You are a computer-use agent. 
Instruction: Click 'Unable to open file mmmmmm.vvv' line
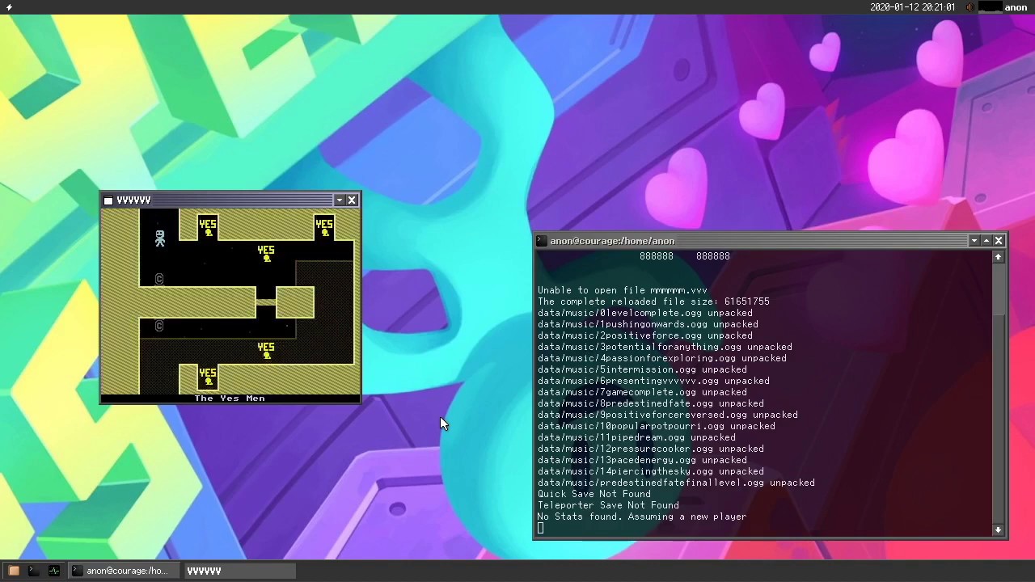pyautogui.click(x=623, y=290)
